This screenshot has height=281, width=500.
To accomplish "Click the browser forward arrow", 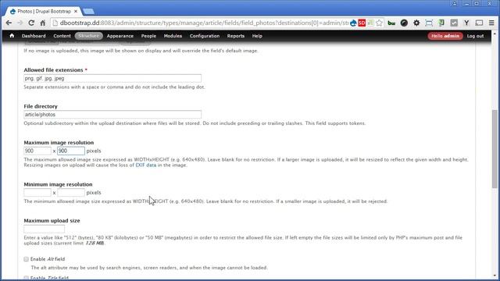I will click(20, 23).
